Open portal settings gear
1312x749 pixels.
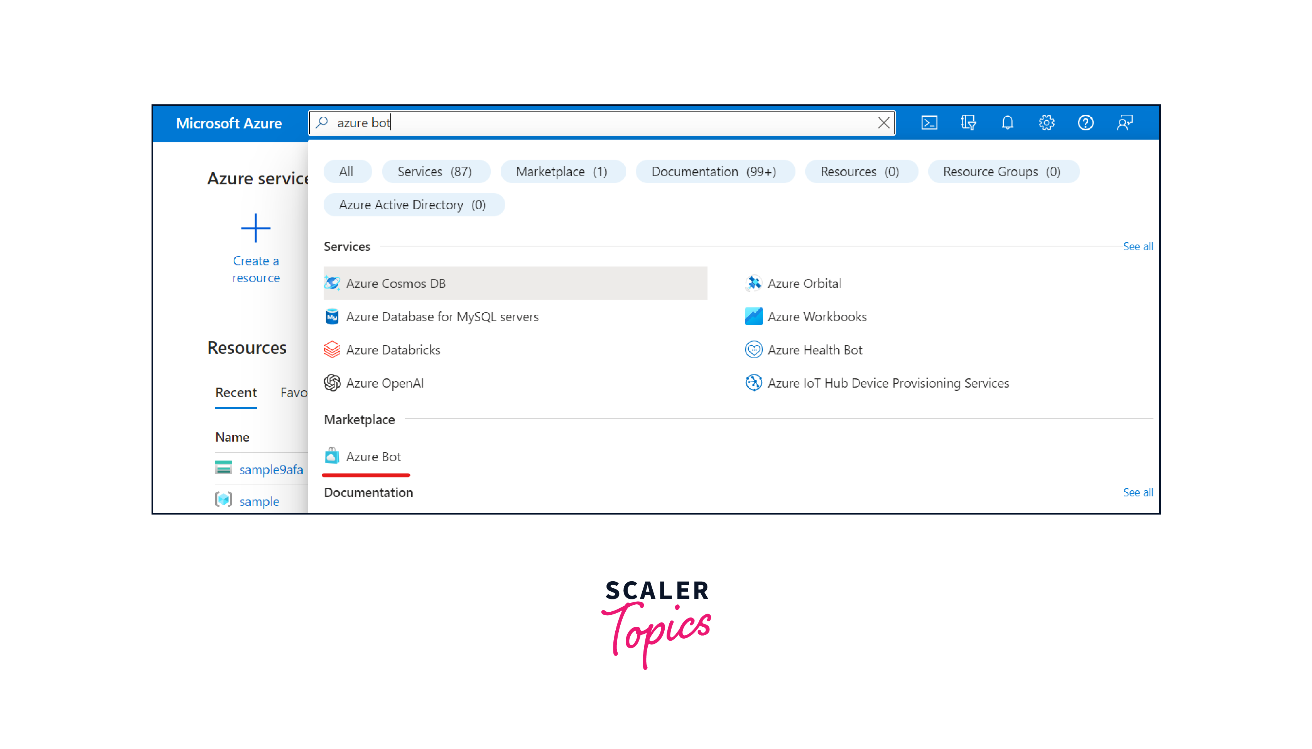(1046, 123)
